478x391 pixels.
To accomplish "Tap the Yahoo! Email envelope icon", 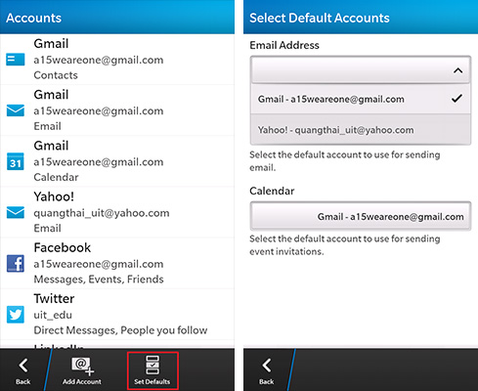I will [x=16, y=212].
